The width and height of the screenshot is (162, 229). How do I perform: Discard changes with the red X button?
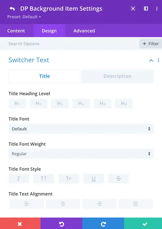(20, 223)
